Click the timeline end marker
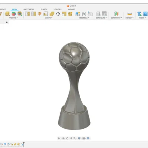The width and height of the screenshot is (148, 148). click(x=24, y=144)
